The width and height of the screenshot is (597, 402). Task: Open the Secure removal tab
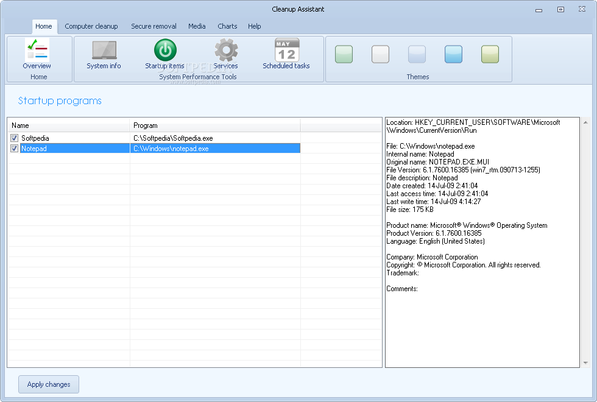(x=154, y=26)
